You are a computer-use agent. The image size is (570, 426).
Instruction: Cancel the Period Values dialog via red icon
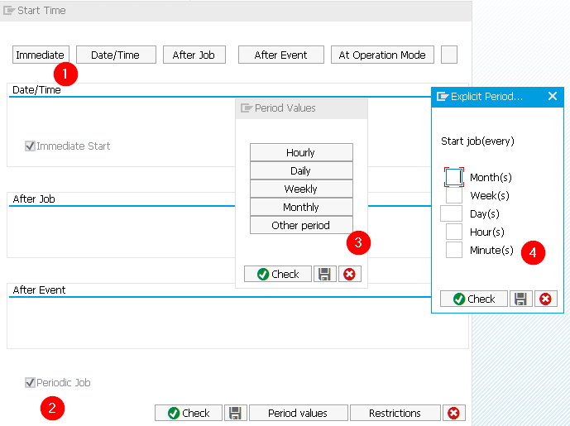click(x=349, y=274)
